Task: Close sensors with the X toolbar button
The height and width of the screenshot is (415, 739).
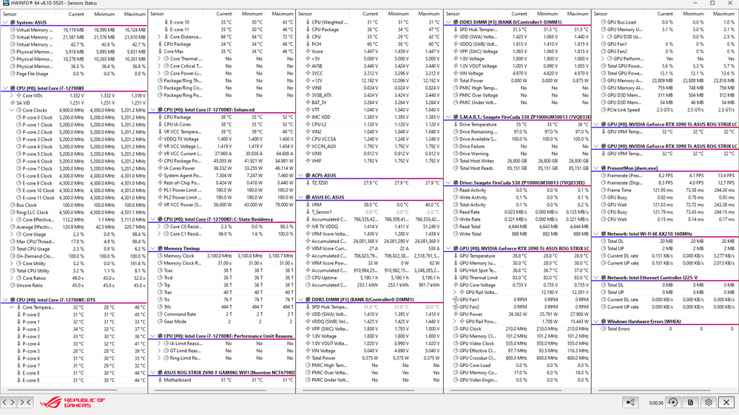Action: (726, 402)
